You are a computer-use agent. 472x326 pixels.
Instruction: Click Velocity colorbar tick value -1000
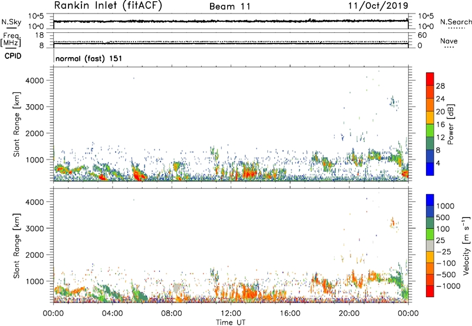[x=448, y=286]
